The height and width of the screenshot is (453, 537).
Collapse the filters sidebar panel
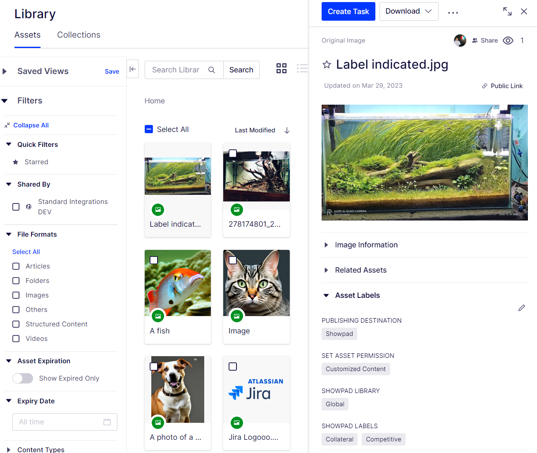point(133,69)
